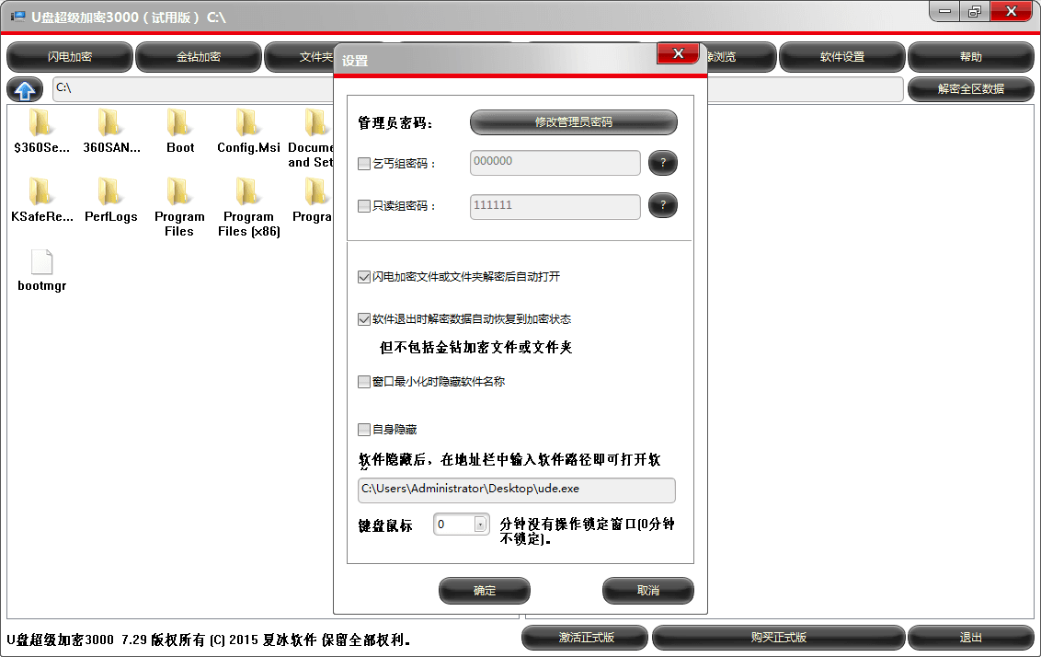
Task: Open the $360Se... folder icon
Action: coord(41,123)
